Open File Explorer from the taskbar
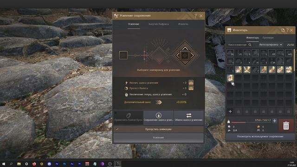This screenshot has width=297, height=167. (x=19, y=164)
